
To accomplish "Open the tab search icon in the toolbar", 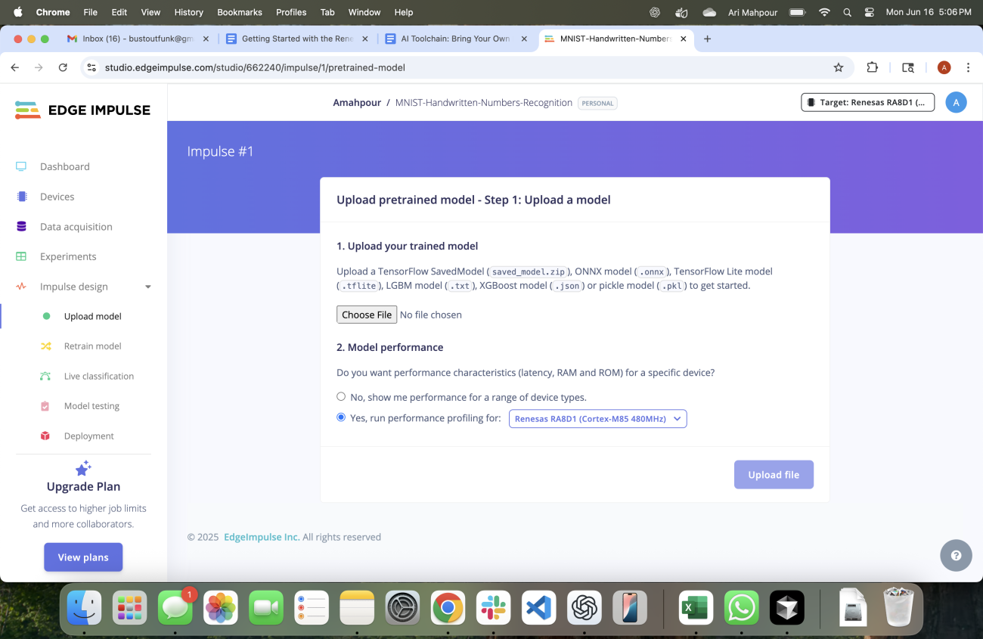I will click(x=908, y=67).
